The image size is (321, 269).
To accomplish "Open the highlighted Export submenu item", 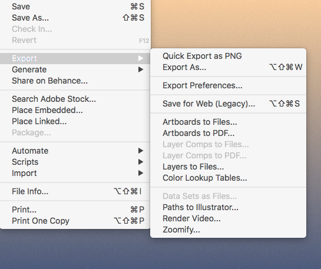I will point(75,58).
